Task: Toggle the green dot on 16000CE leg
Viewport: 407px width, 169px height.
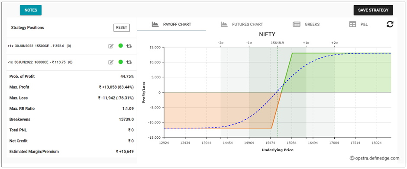Action: [120, 62]
